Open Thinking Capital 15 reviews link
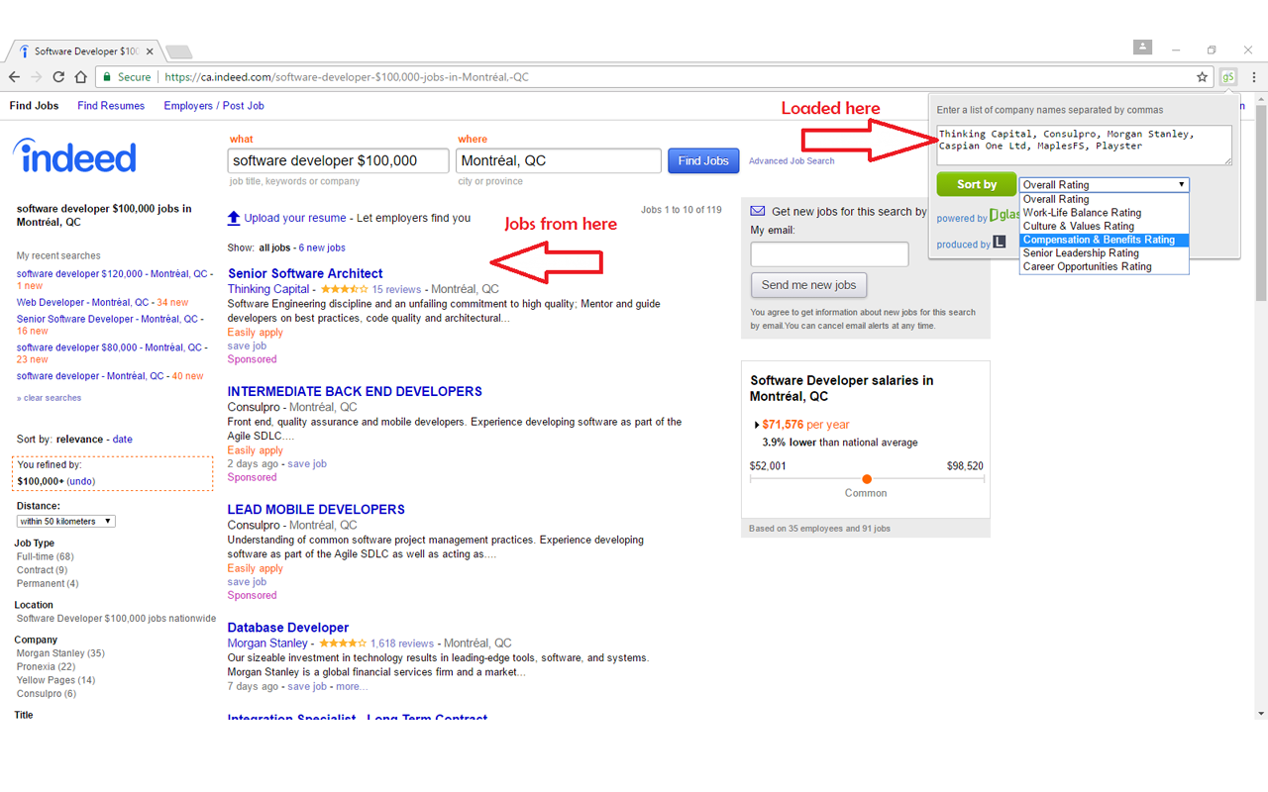This screenshot has width=1268, height=792. 396,290
